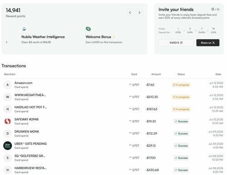Open the Nubila Weather Intelligence icon

[24, 29]
